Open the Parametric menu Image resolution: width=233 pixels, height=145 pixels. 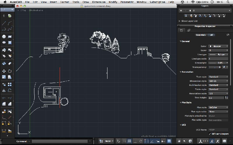(127, 2)
